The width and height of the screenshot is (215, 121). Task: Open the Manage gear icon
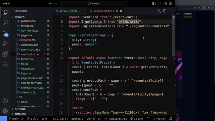click(x=5, y=111)
